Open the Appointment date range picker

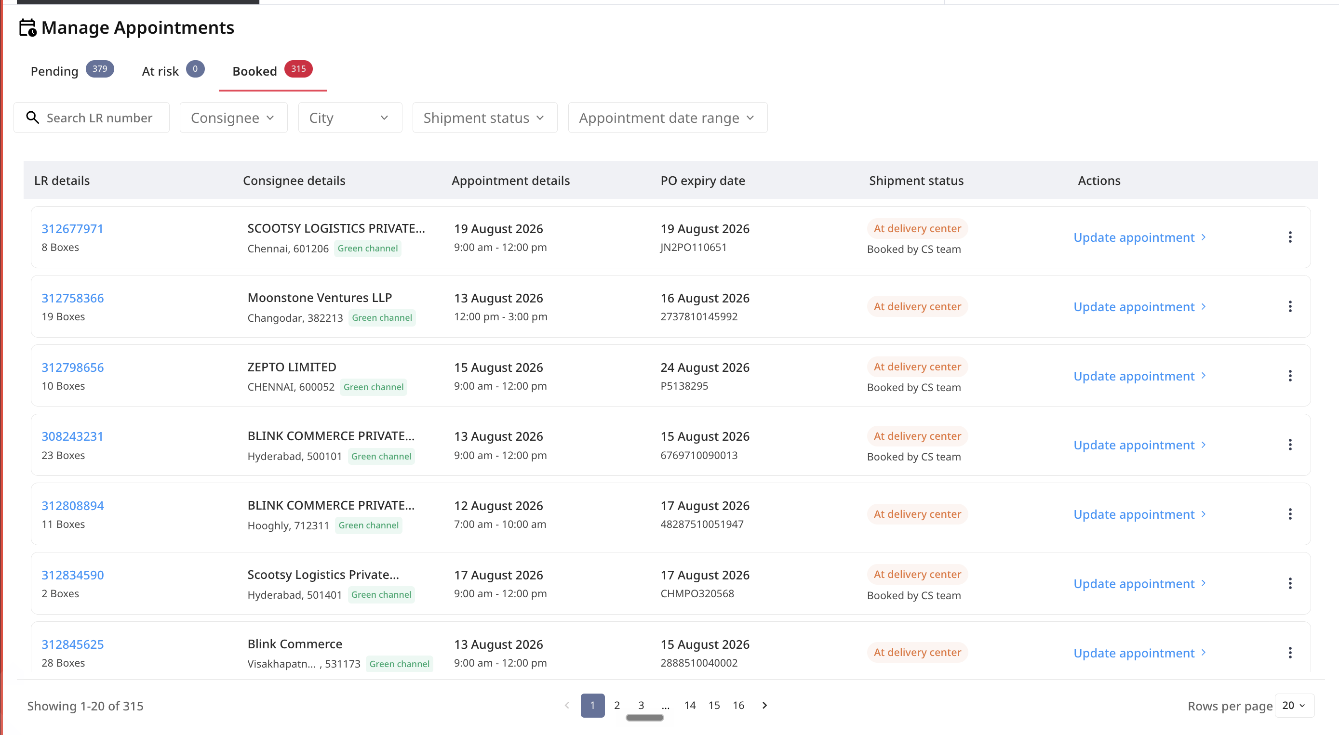coord(668,118)
